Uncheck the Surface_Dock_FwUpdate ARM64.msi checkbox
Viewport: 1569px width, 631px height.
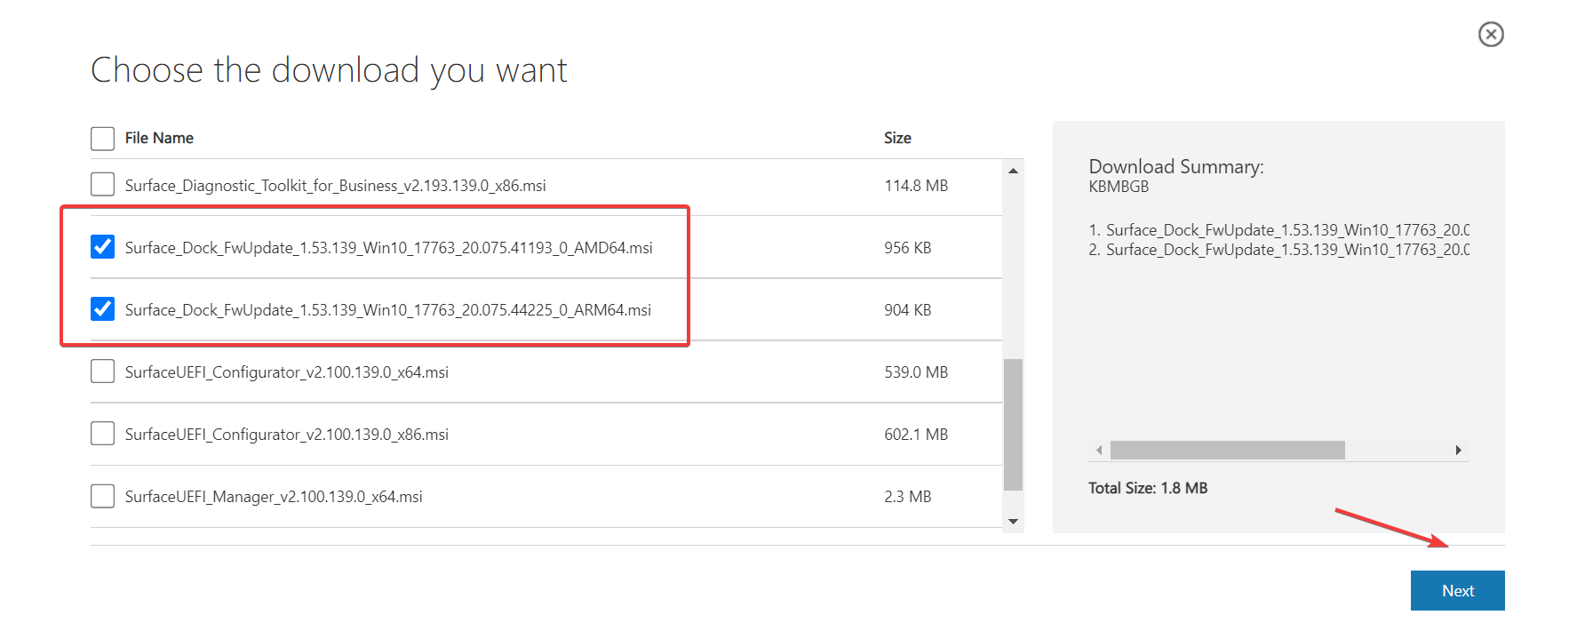coord(102,309)
